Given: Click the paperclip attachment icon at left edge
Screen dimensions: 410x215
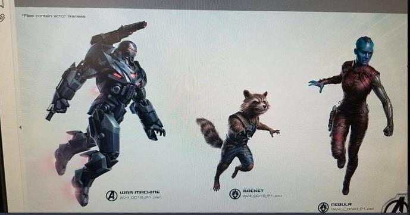Looking at the screenshot, I should [2, 17].
